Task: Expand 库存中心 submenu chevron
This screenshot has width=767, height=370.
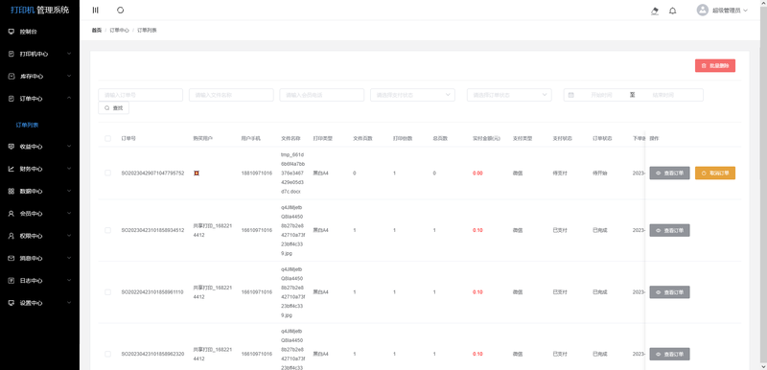Action: coord(69,77)
